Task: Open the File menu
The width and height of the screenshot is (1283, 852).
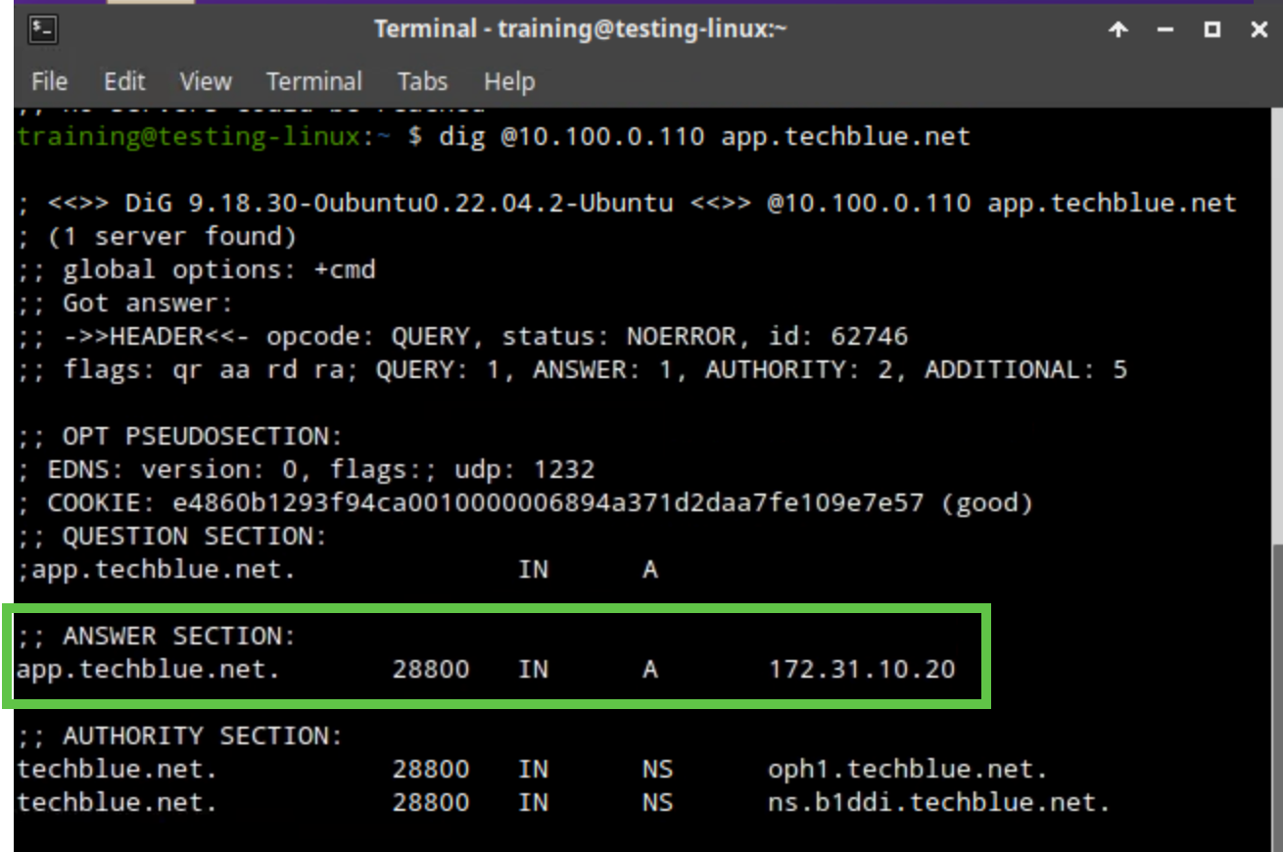Action: coord(49,81)
